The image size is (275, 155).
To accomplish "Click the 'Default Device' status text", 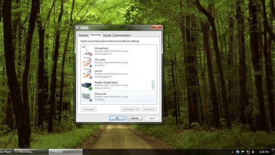I will 103,88.
